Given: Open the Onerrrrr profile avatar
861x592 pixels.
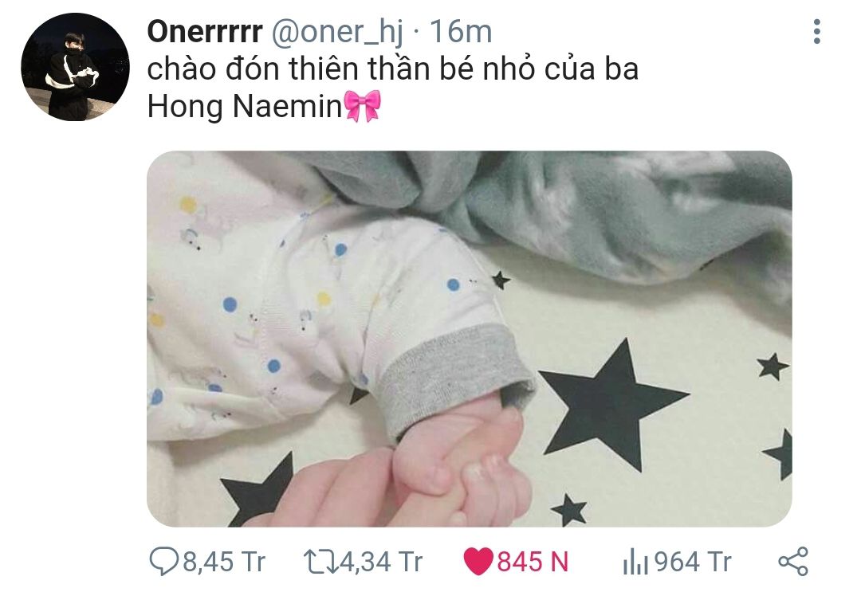Looking at the screenshot, I should click(75, 67).
